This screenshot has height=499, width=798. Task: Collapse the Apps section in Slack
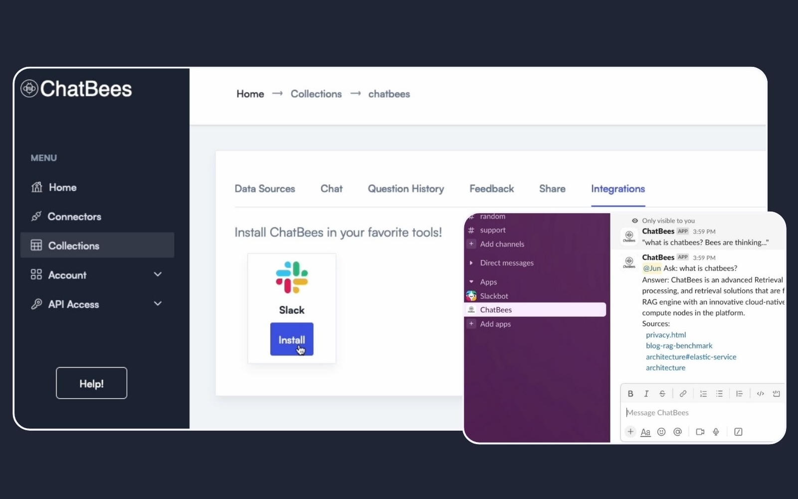471,282
